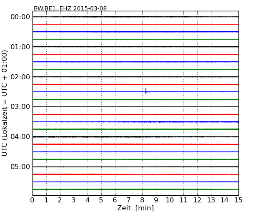Screen dimensions: 271x217
Task: Select the 02:00 time label
Action: (20, 77)
